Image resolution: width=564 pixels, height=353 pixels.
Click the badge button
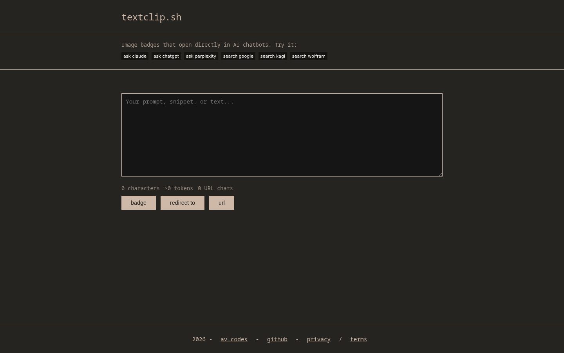click(x=139, y=203)
